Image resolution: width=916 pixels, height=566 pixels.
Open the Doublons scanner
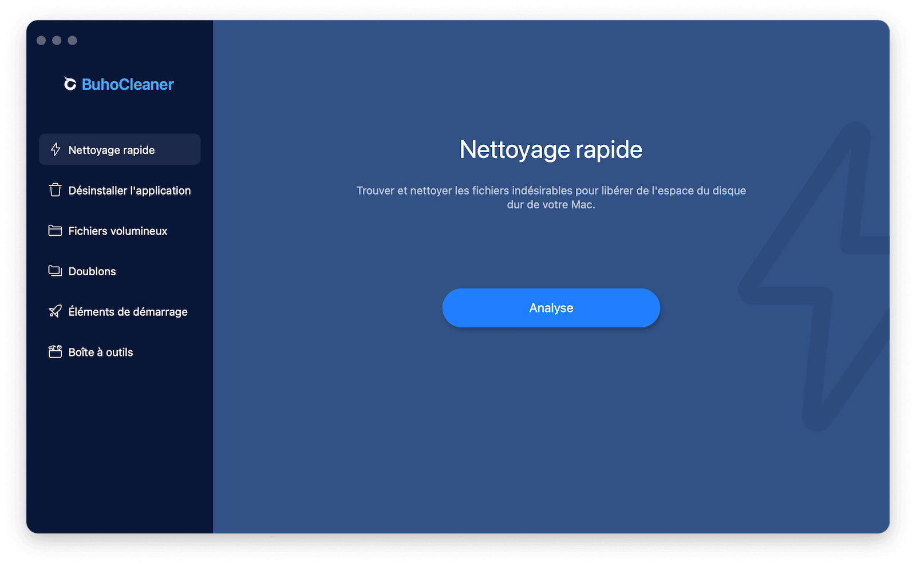92,271
